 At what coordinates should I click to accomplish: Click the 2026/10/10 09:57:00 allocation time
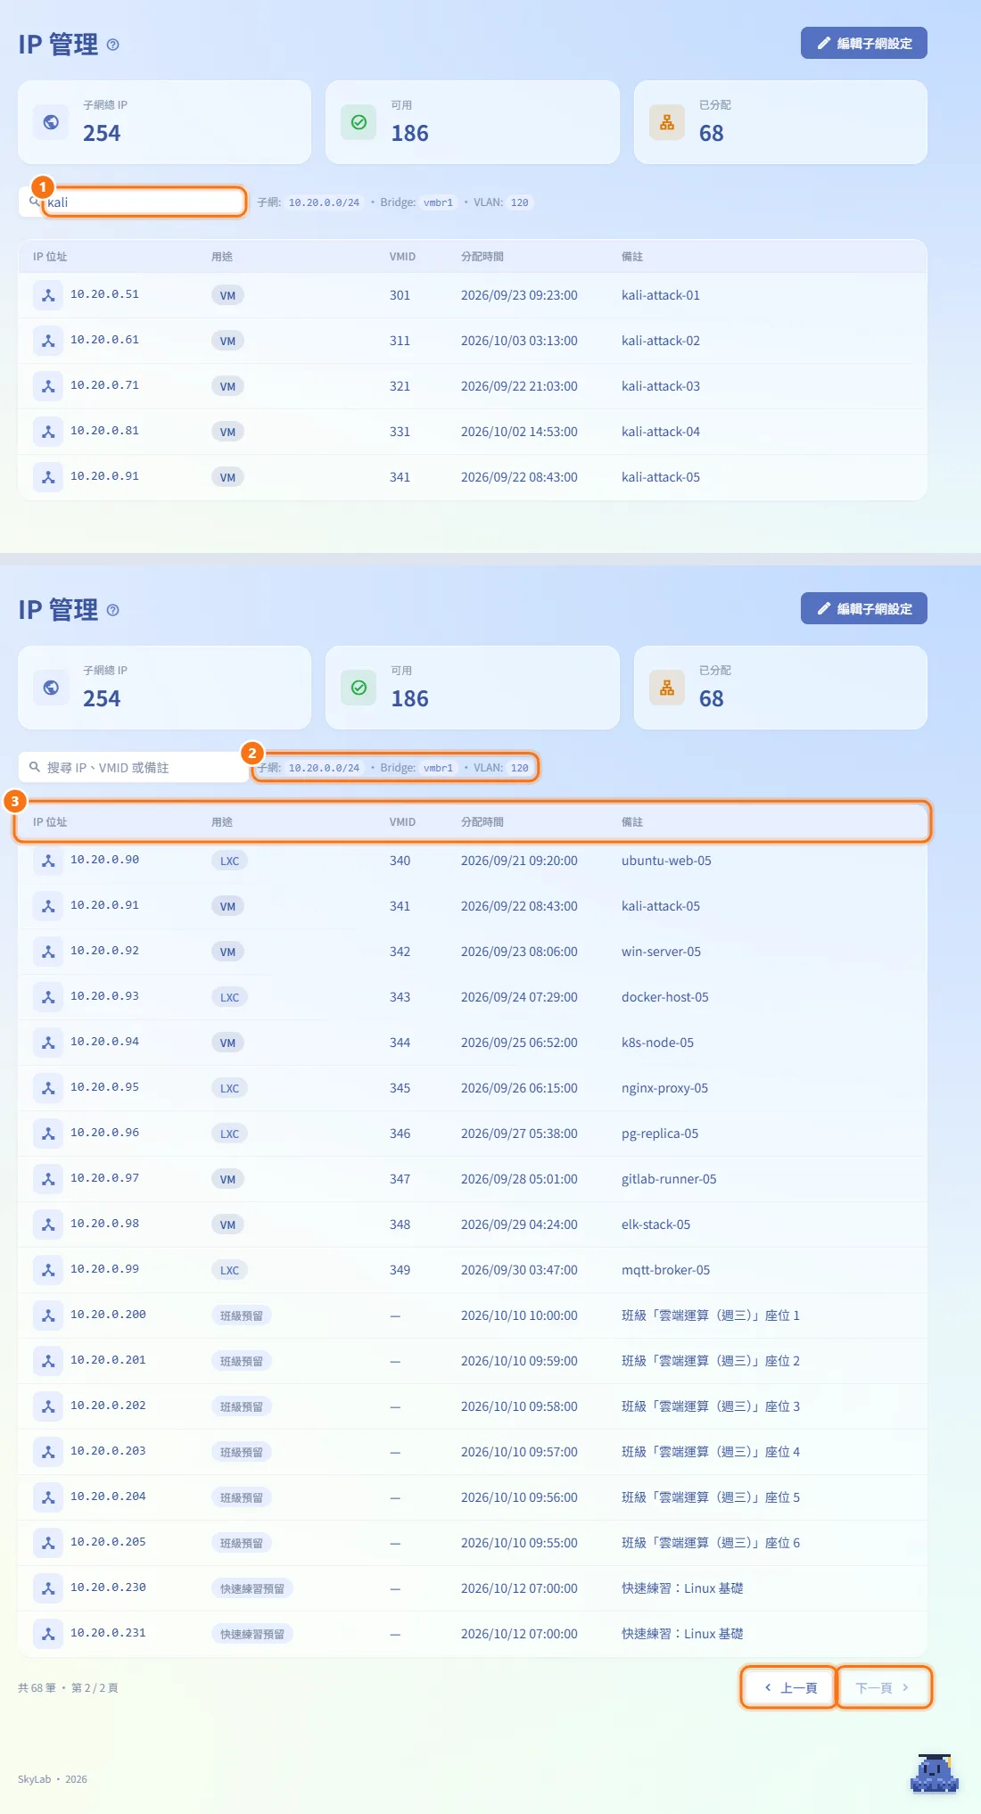click(519, 1452)
